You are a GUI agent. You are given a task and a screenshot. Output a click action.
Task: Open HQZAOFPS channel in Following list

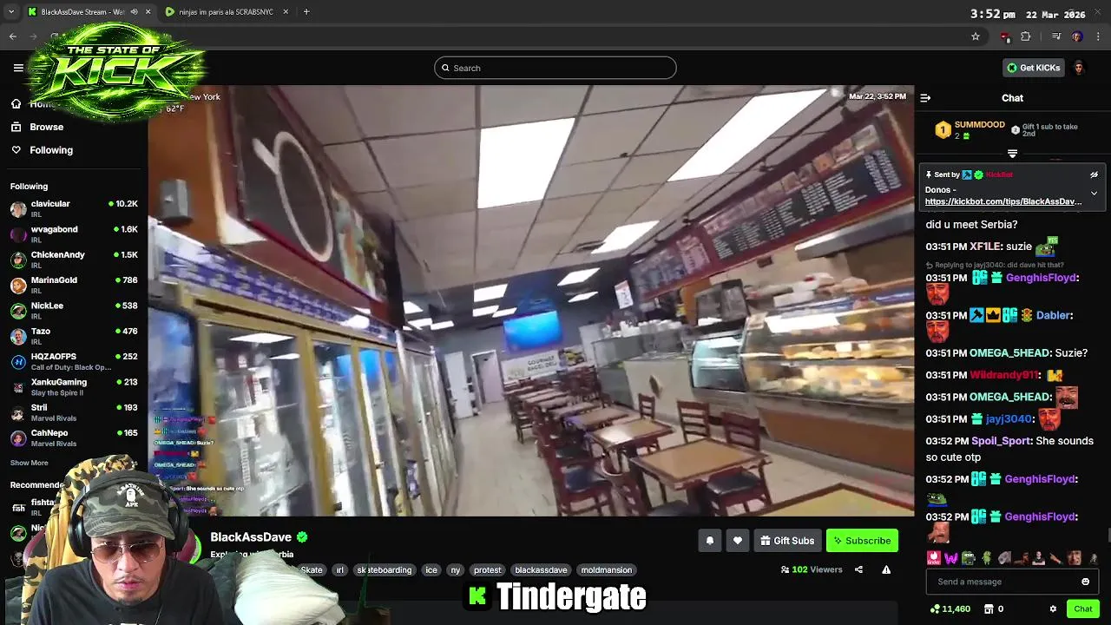[x=74, y=362]
